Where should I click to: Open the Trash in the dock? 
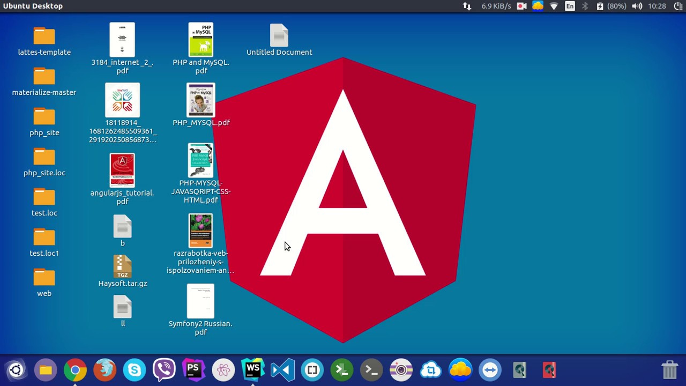[x=670, y=370]
